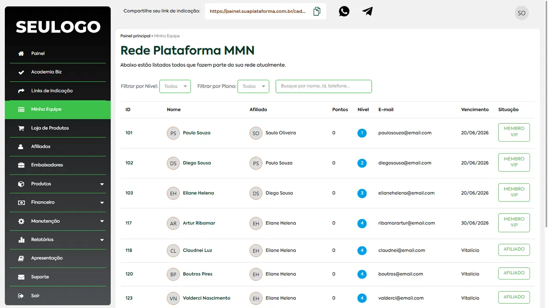This screenshot has width=548, height=308.
Task: Click the referral link URL field
Action: (258, 12)
